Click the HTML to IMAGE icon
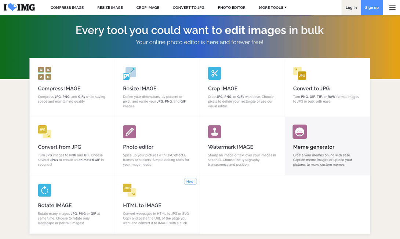 click(x=130, y=190)
